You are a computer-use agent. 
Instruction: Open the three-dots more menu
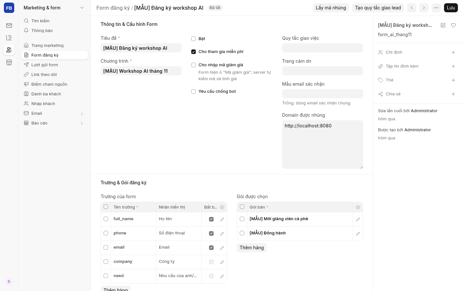tap(436, 8)
